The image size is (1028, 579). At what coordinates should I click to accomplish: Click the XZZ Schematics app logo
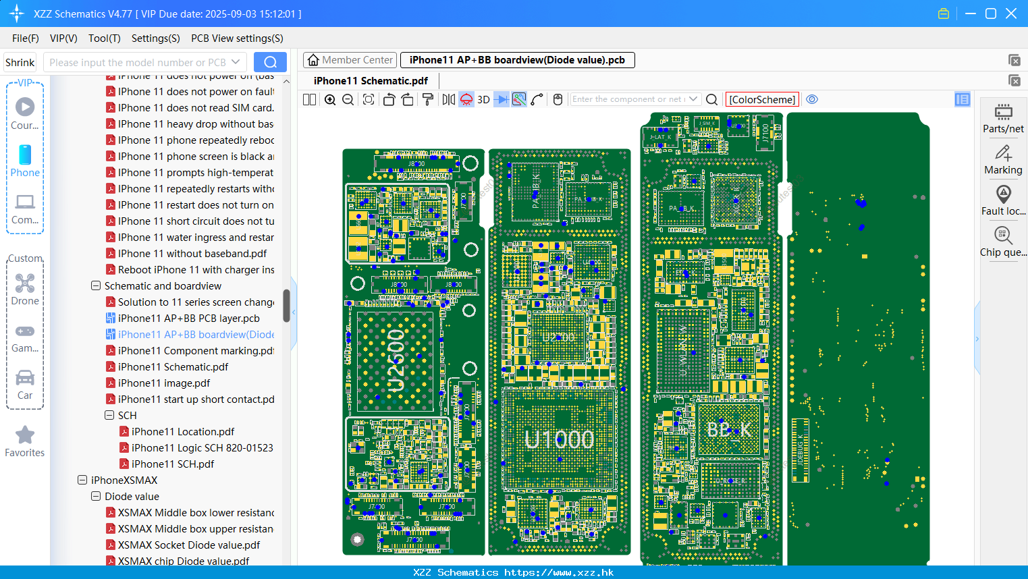coord(16,13)
